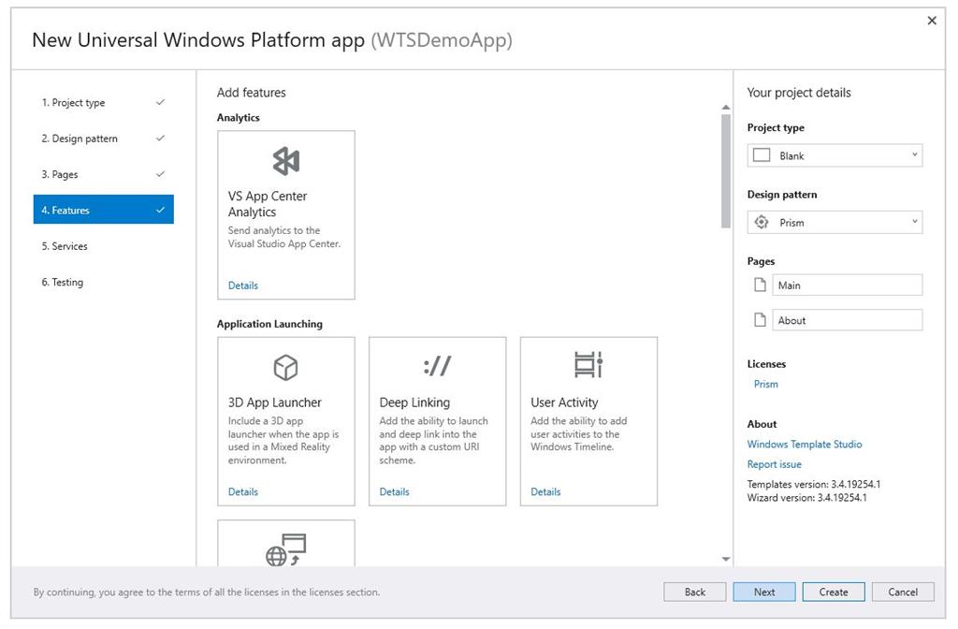The height and width of the screenshot is (629, 958).
Task: Click the 3D App Launcher cube icon
Action: [285, 366]
